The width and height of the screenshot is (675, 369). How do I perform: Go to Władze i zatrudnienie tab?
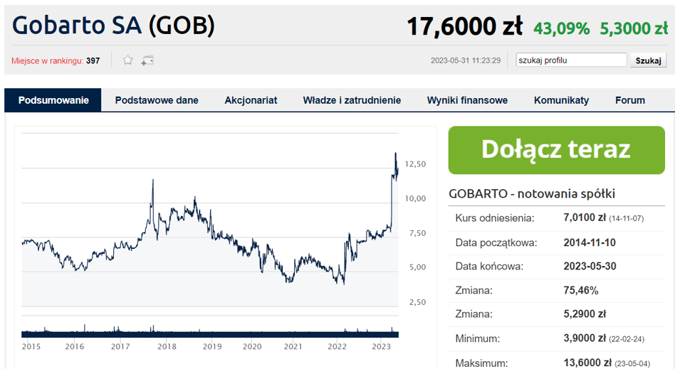(x=352, y=100)
